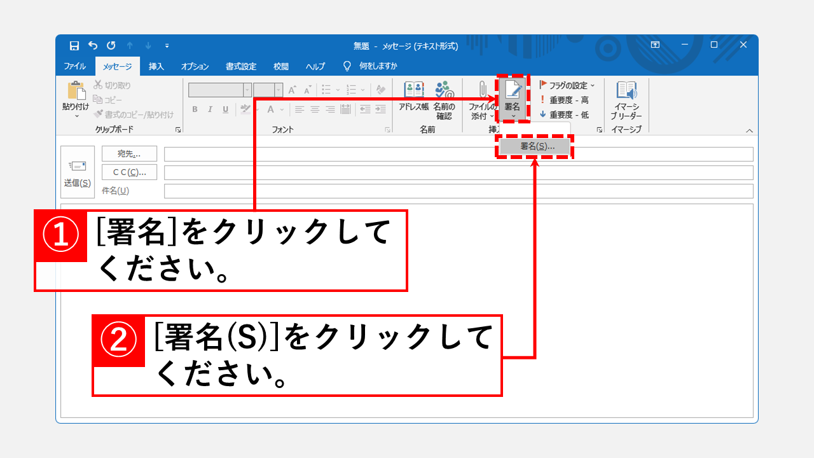Screen dimensions: 814x458
Task: Click the 貼り付け clipboard icon
Action: pos(76,90)
